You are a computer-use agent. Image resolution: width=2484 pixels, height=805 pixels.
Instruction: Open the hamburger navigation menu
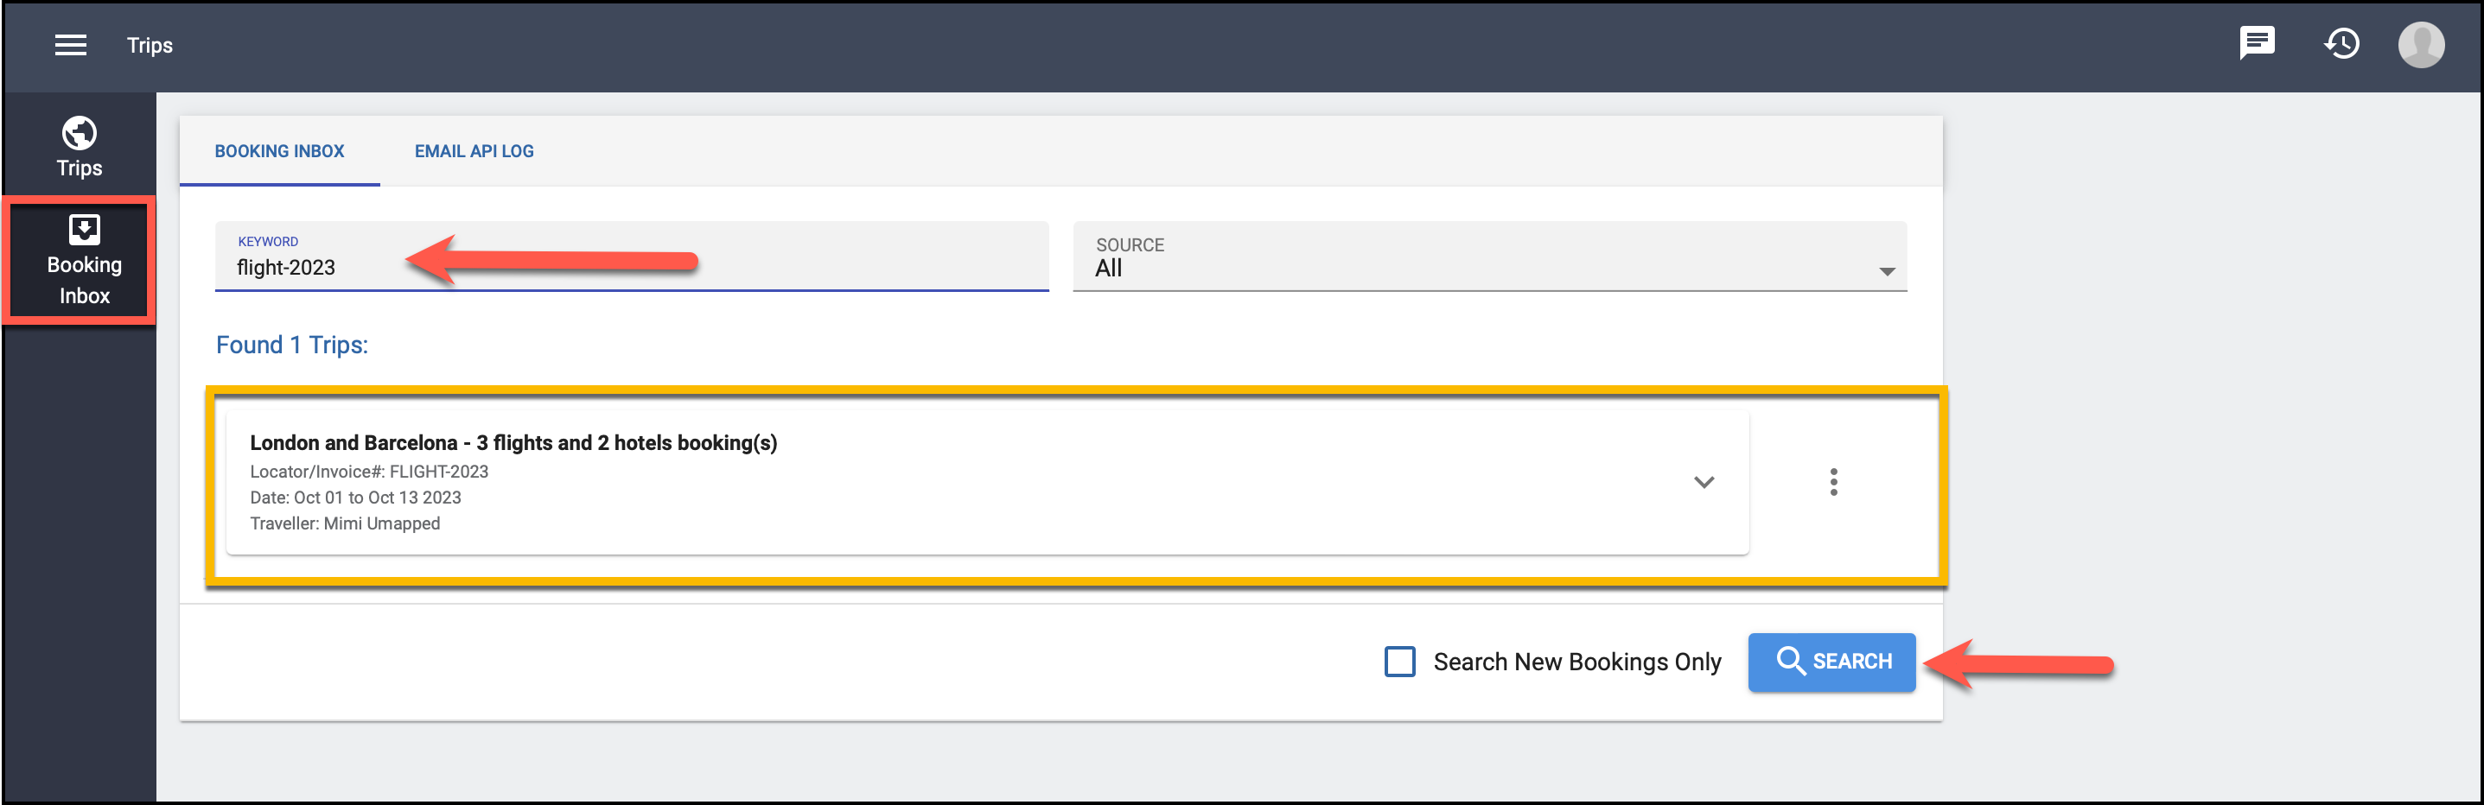[70, 45]
